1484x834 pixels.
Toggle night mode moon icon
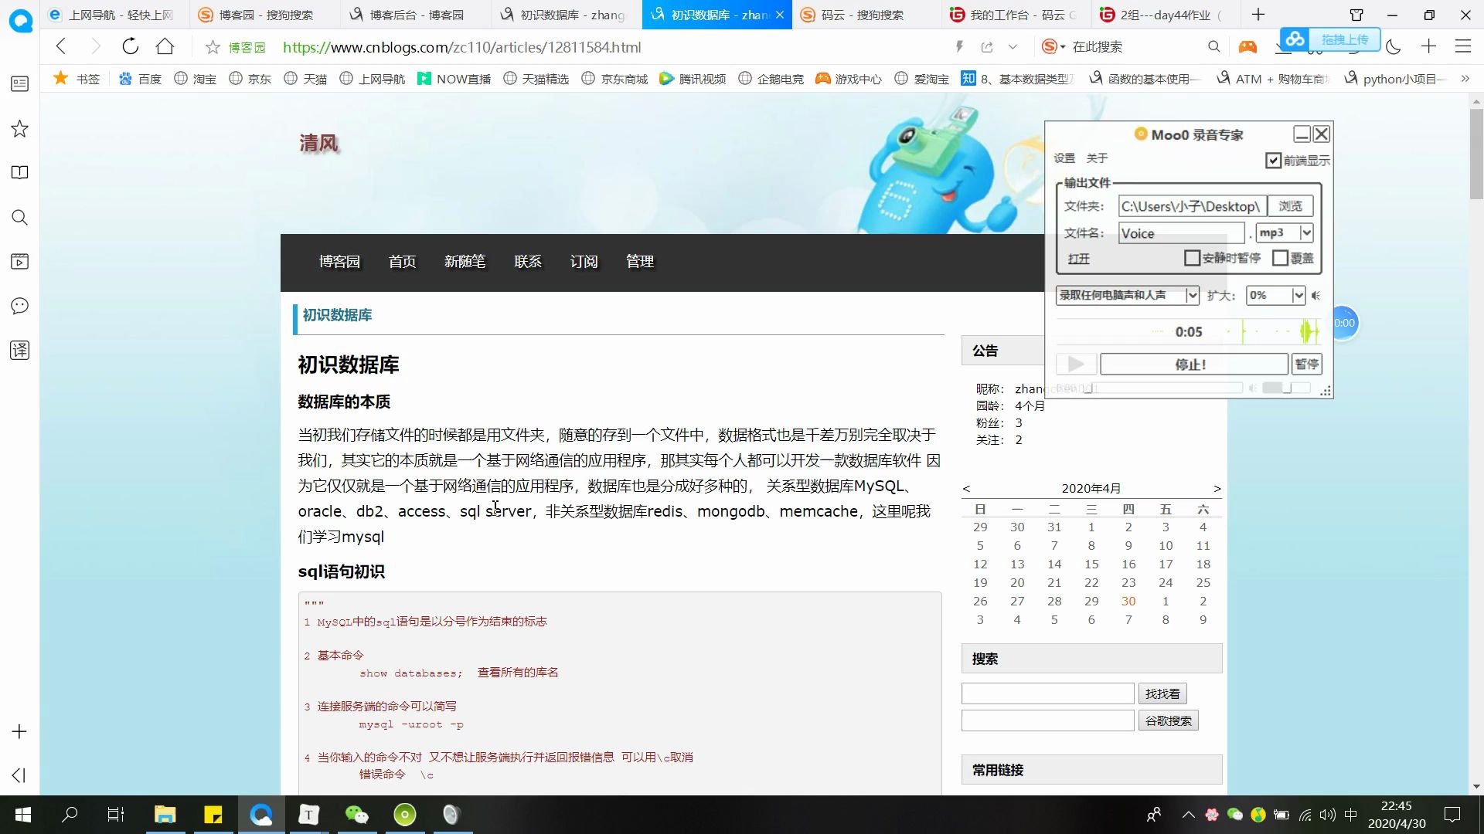tap(1393, 47)
